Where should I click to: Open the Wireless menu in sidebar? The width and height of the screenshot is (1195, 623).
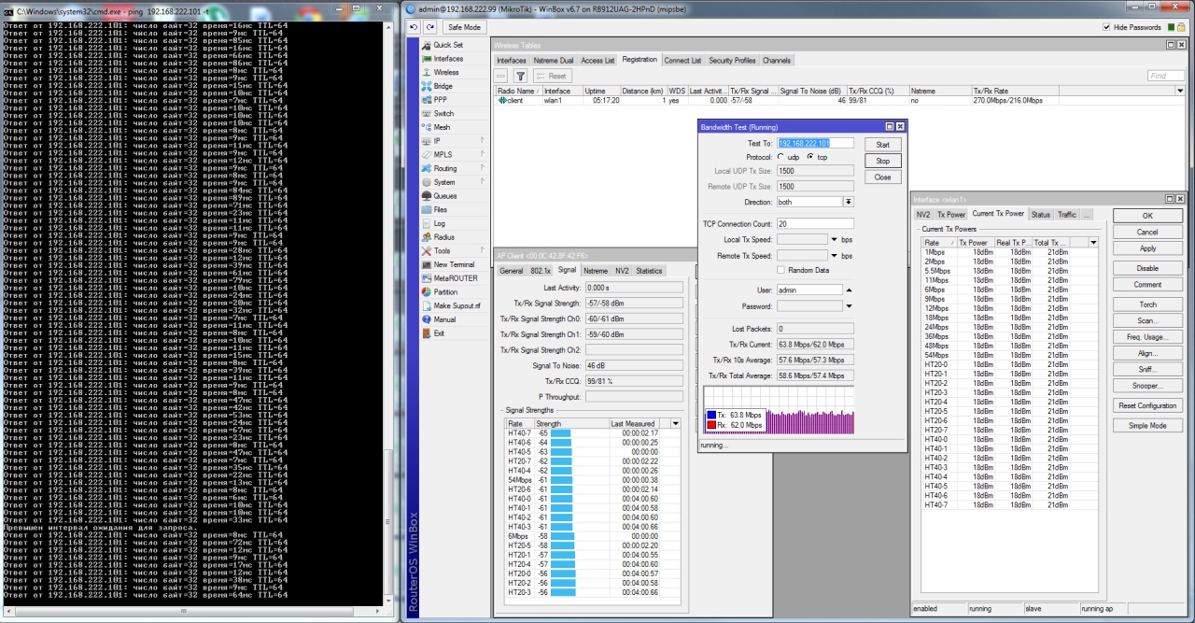coord(445,72)
